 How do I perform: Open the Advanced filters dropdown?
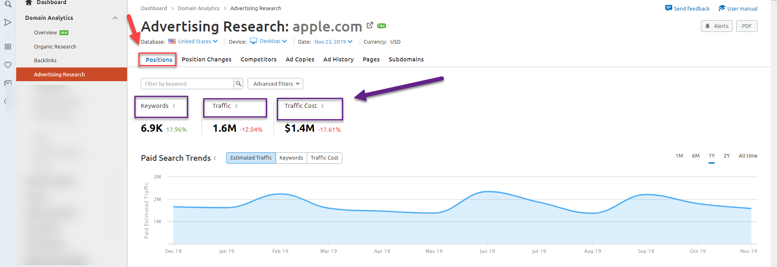coord(275,84)
